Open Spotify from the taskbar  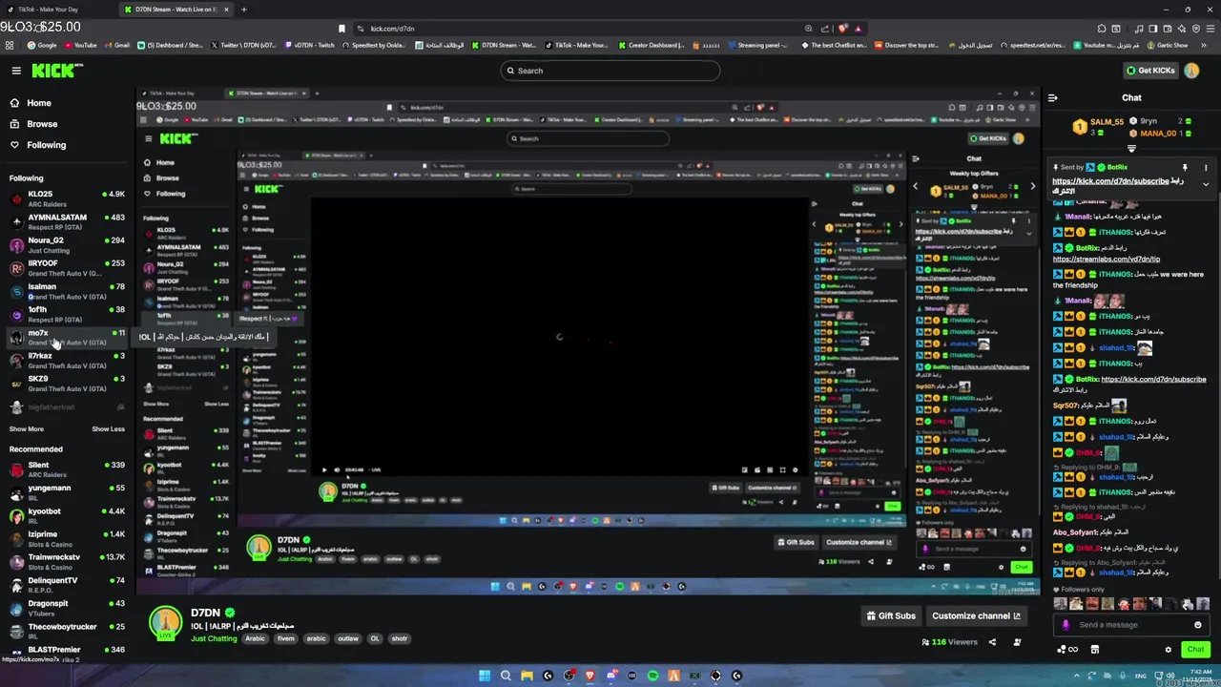pyautogui.click(x=652, y=676)
